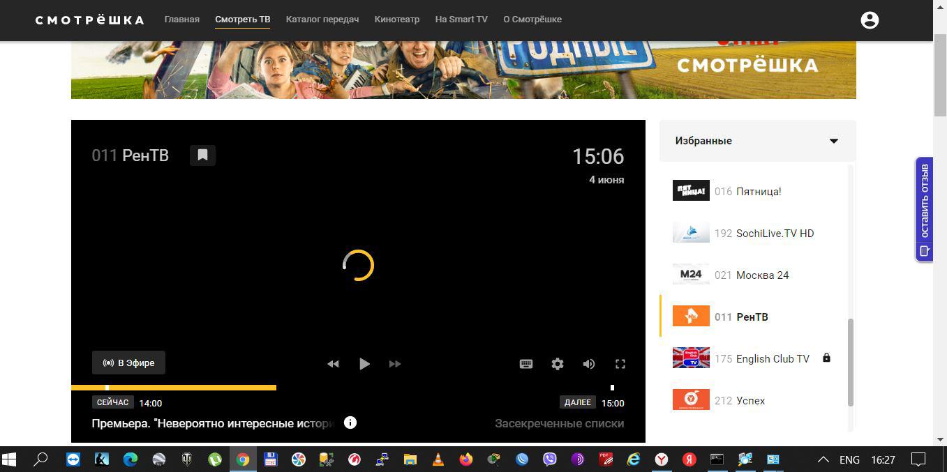Open Yandex Browser from the taskbar
Screen dimensions: 947x472
point(662,459)
